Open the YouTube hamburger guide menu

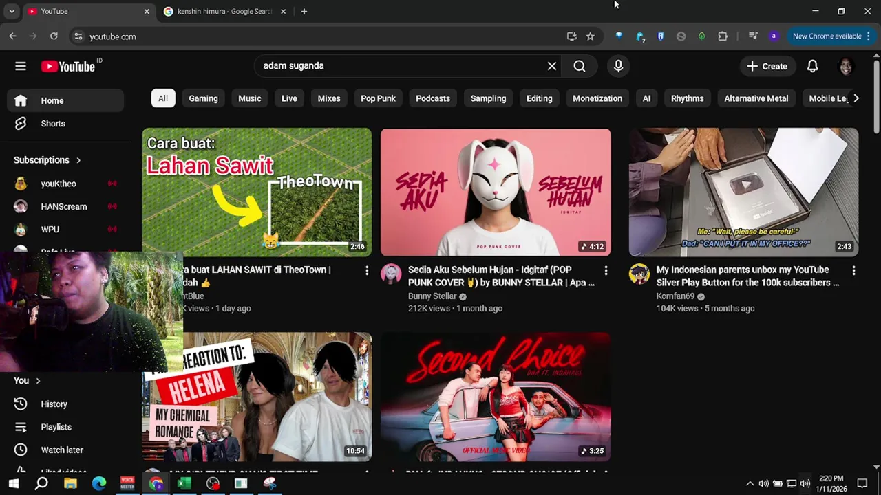(x=21, y=66)
